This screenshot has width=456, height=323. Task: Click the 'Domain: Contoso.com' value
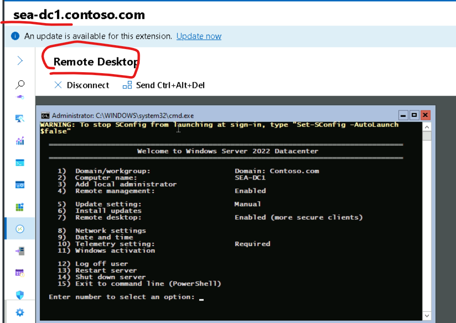[277, 171]
